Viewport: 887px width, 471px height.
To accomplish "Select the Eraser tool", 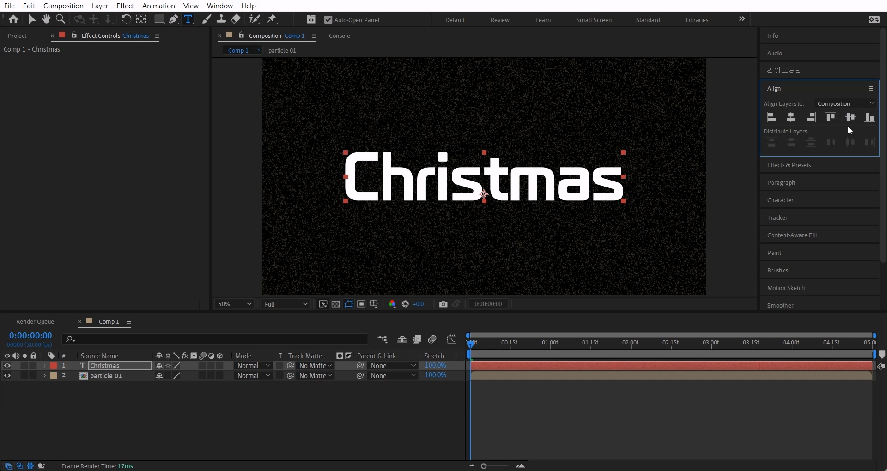I will tap(236, 19).
